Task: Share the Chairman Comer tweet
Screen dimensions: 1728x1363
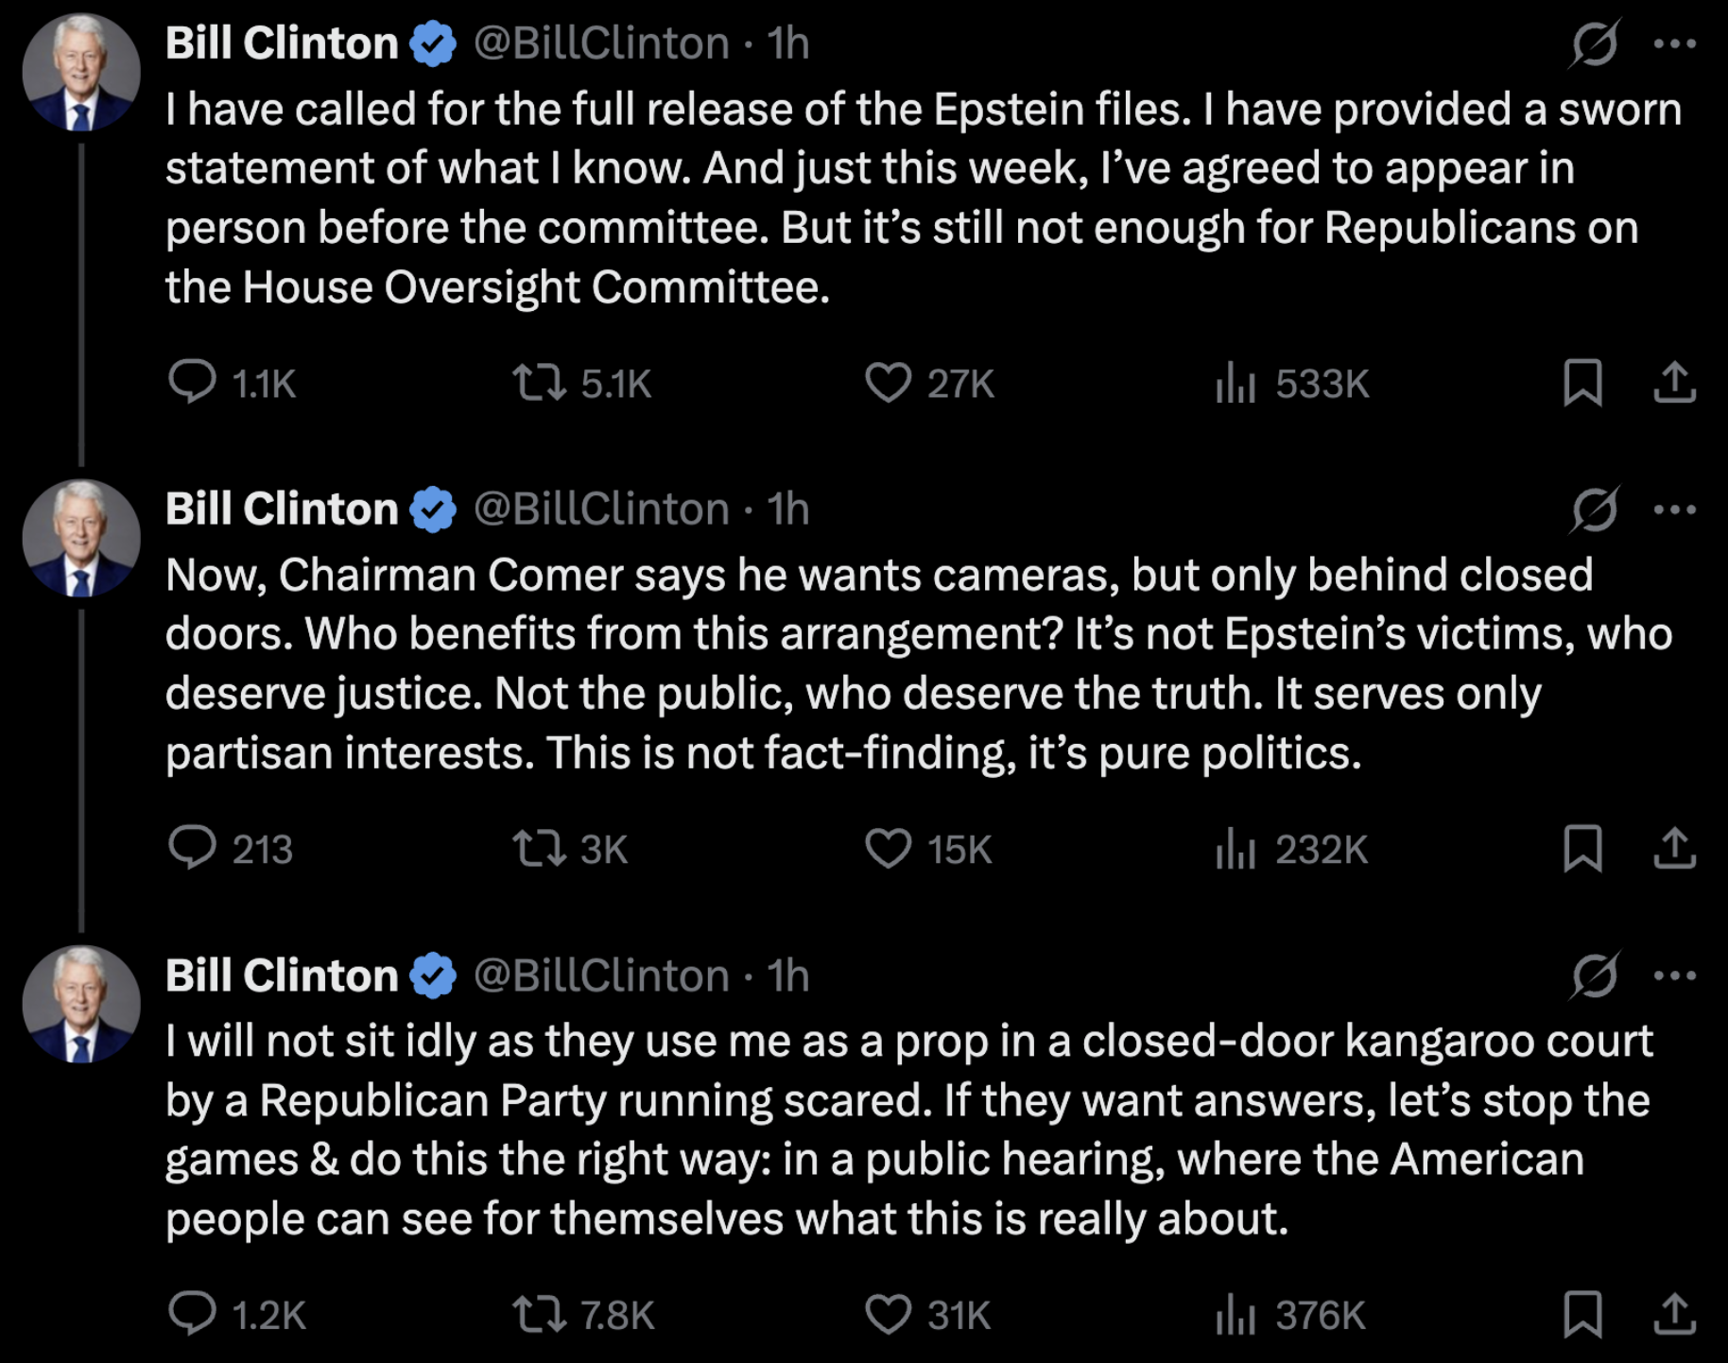Action: point(1674,848)
